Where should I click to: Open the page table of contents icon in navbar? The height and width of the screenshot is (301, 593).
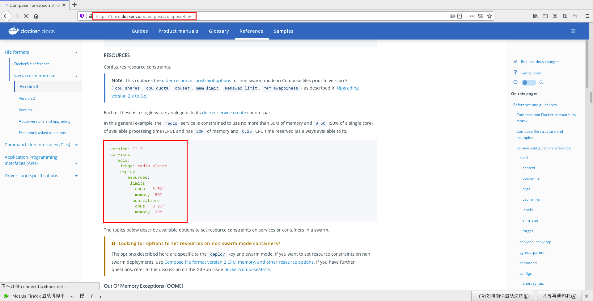pyautogui.click(x=573, y=31)
